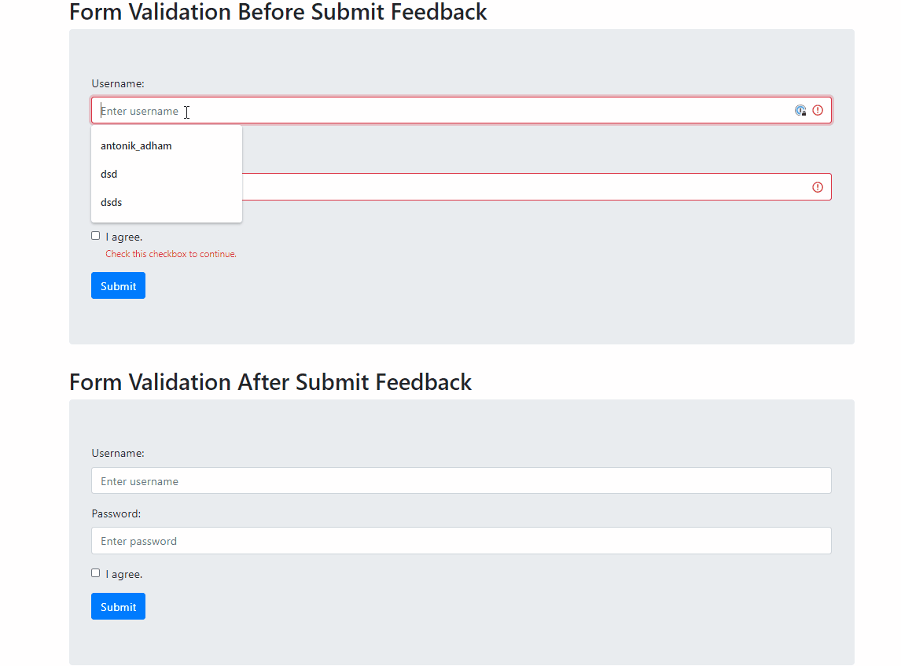Click the "Enter username" field in the first form
This screenshot has height=666, width=901.
[393, 110]
